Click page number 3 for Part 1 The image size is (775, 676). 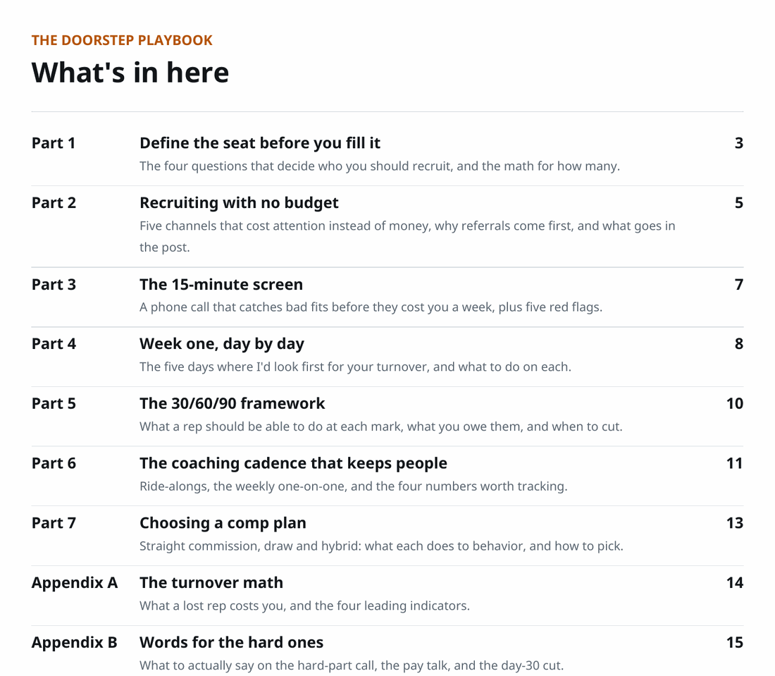click(738, 143)
